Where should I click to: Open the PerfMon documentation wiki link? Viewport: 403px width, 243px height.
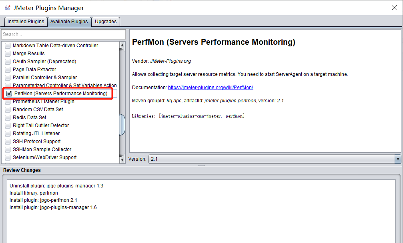coord(211,88)
